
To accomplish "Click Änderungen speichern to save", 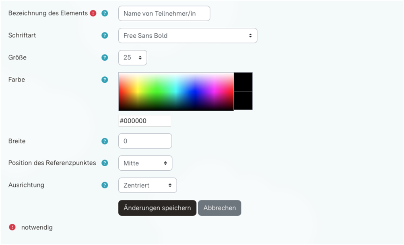I will (x=157, y=208).
